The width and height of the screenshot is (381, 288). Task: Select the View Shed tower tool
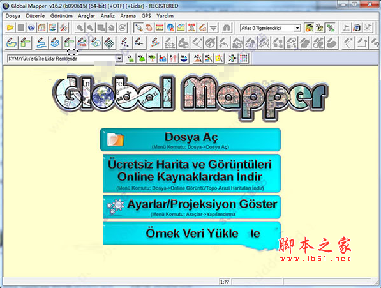191,27
